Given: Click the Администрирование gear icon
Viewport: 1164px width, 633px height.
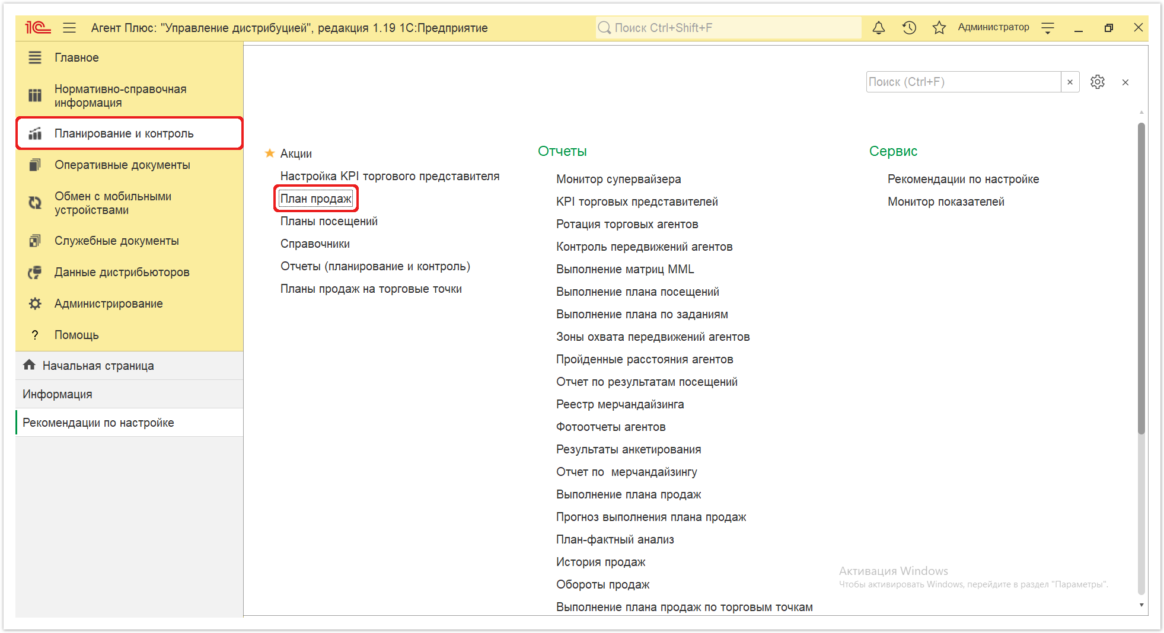Looking at the screenshot, I should click(35, 303).
